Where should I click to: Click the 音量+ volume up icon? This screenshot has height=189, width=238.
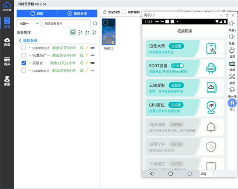tap(232, 24)
